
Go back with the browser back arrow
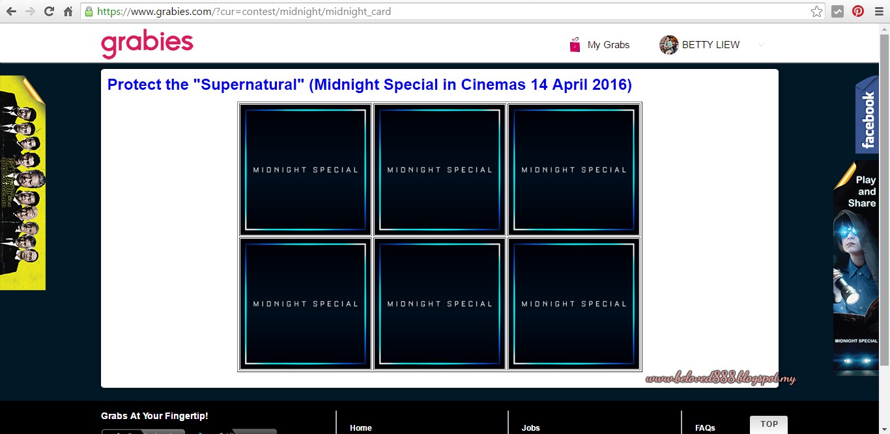point(11,11)
